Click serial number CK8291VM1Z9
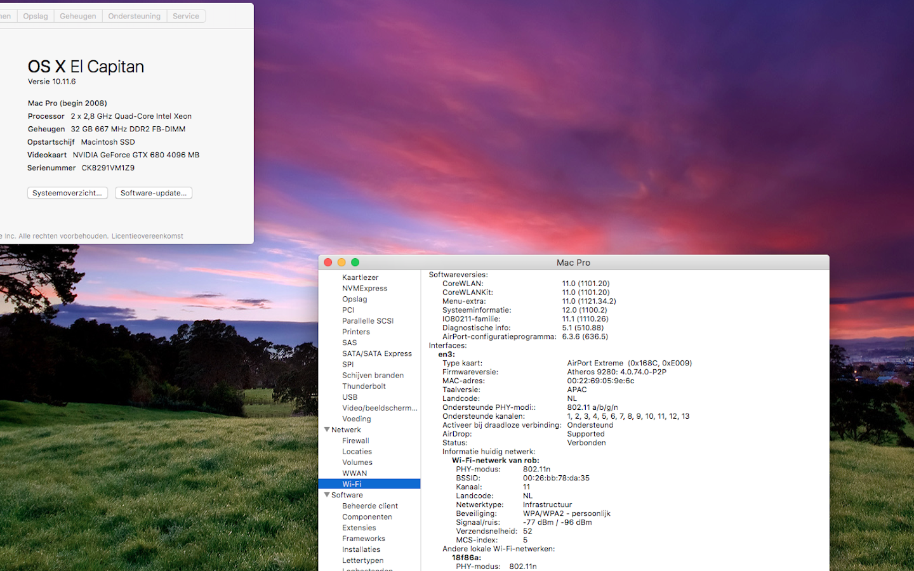This screenshot has width=914, height=571. coord(108,168)
